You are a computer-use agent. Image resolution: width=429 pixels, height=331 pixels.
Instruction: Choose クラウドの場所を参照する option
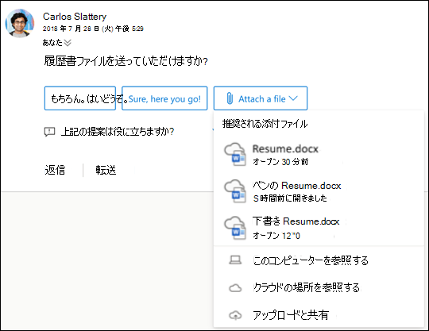coord(319,288)
